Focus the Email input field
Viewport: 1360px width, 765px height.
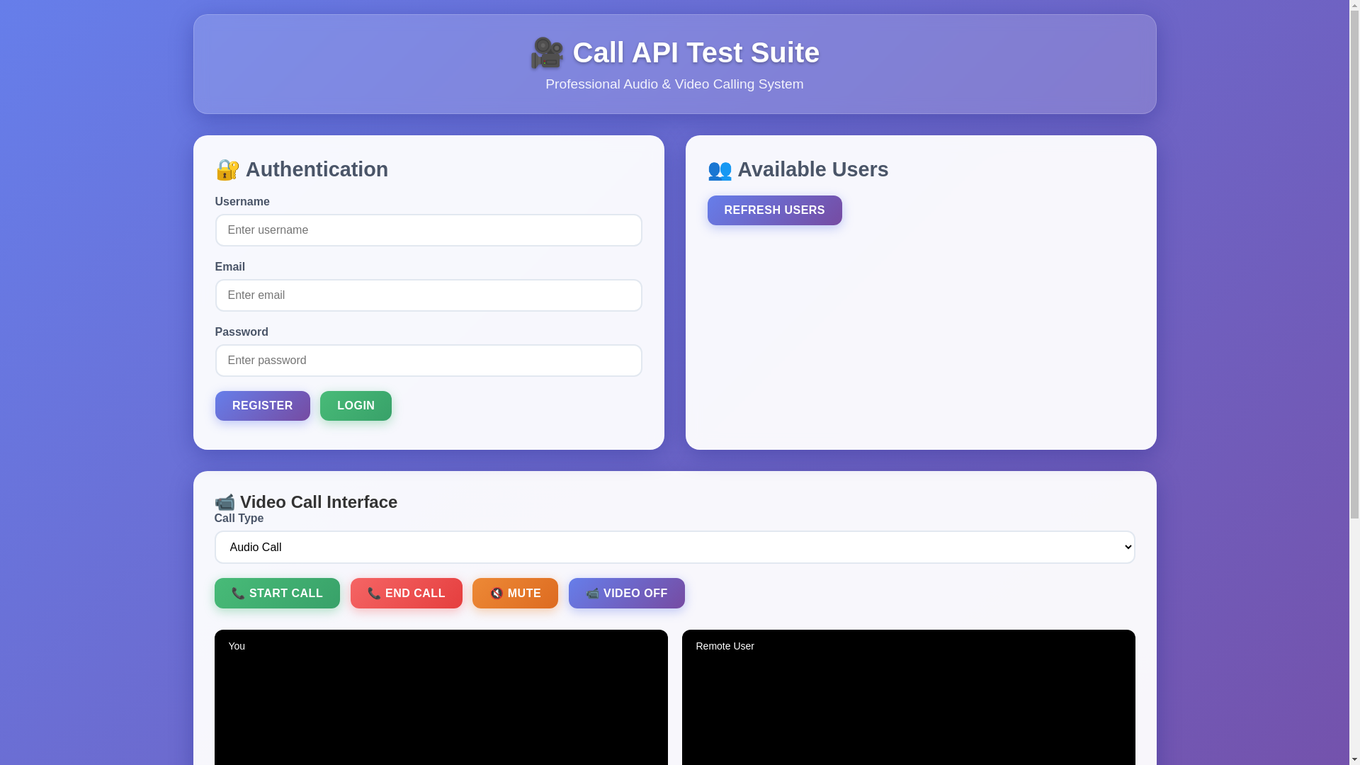(429, 295)
